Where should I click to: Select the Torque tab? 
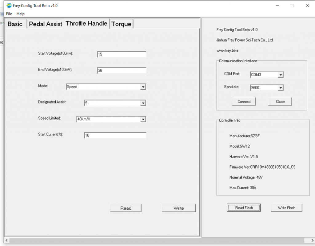[x=121, y=24]
